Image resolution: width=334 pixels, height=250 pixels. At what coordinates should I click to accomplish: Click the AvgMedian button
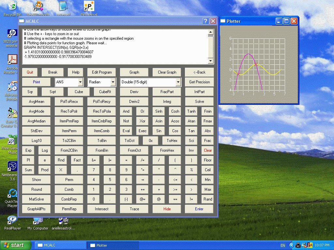pos(37,121)
